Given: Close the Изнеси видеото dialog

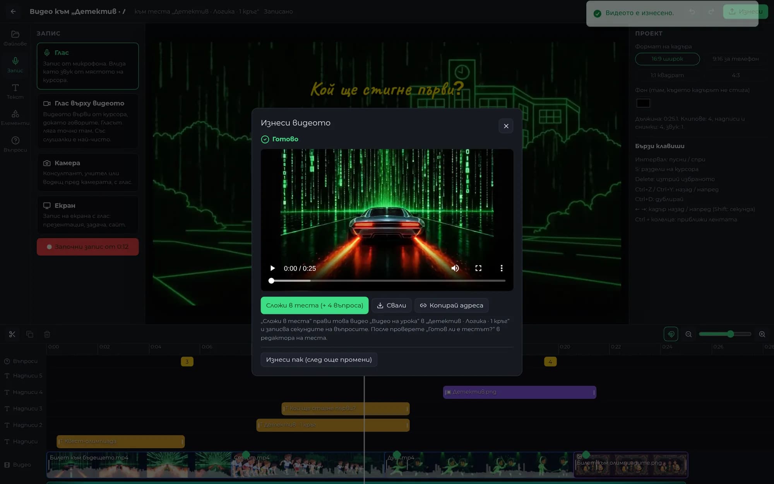Looking at the screenshot, I should [x=506, y=126].
